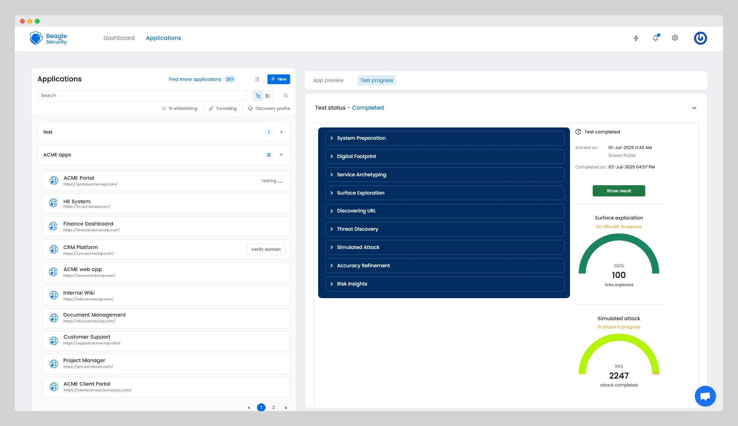The width and height of the screenshot is (738, 426).
Task: Switch to the App preview tab
Action: click(x=328, y=80)
